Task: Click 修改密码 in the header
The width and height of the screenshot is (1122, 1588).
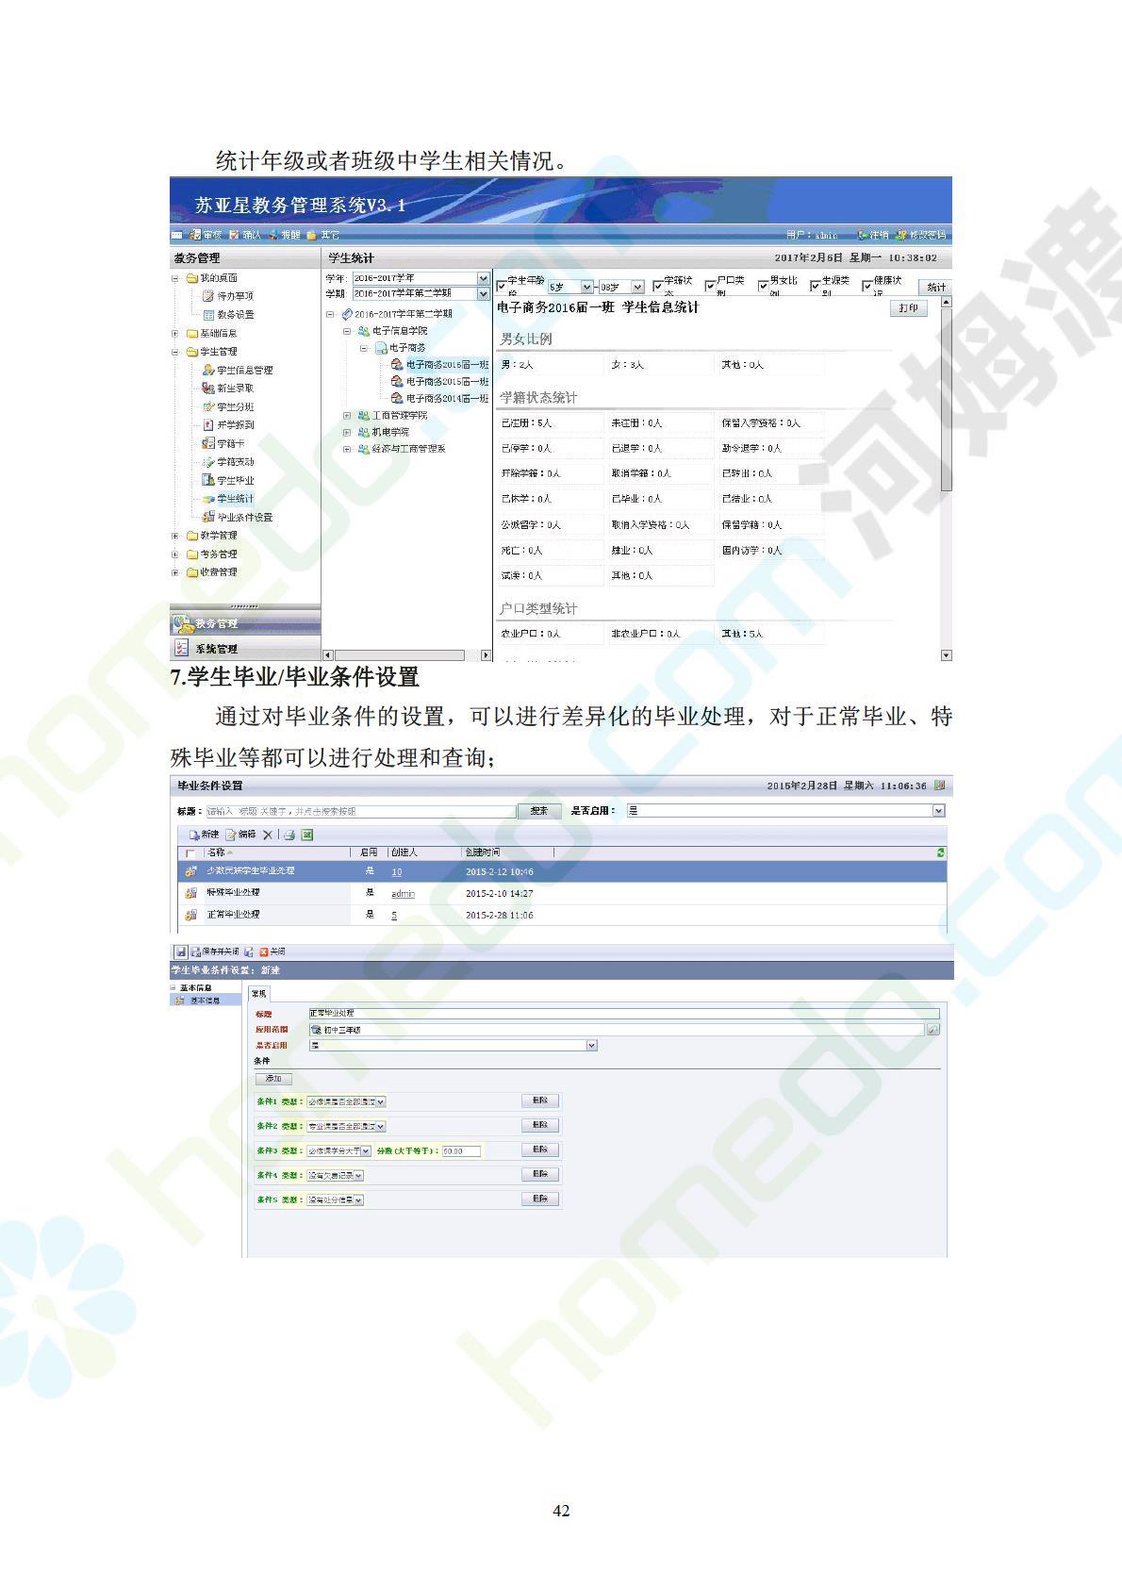Action: click(920, 235)
